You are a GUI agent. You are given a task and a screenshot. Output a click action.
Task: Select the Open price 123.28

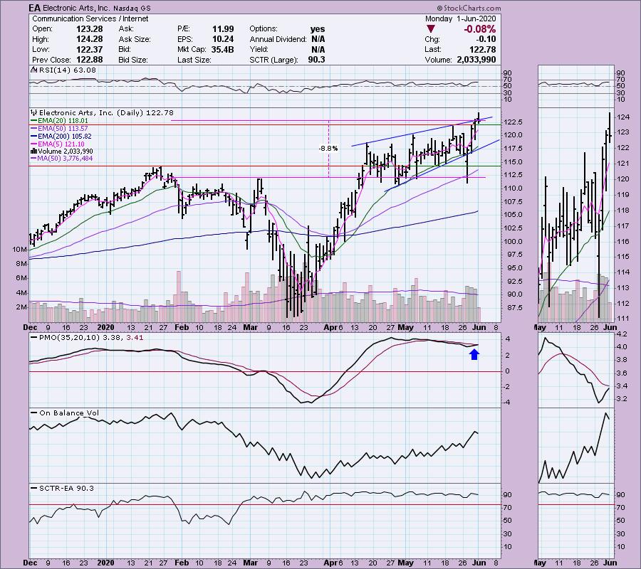coord(90,29)
